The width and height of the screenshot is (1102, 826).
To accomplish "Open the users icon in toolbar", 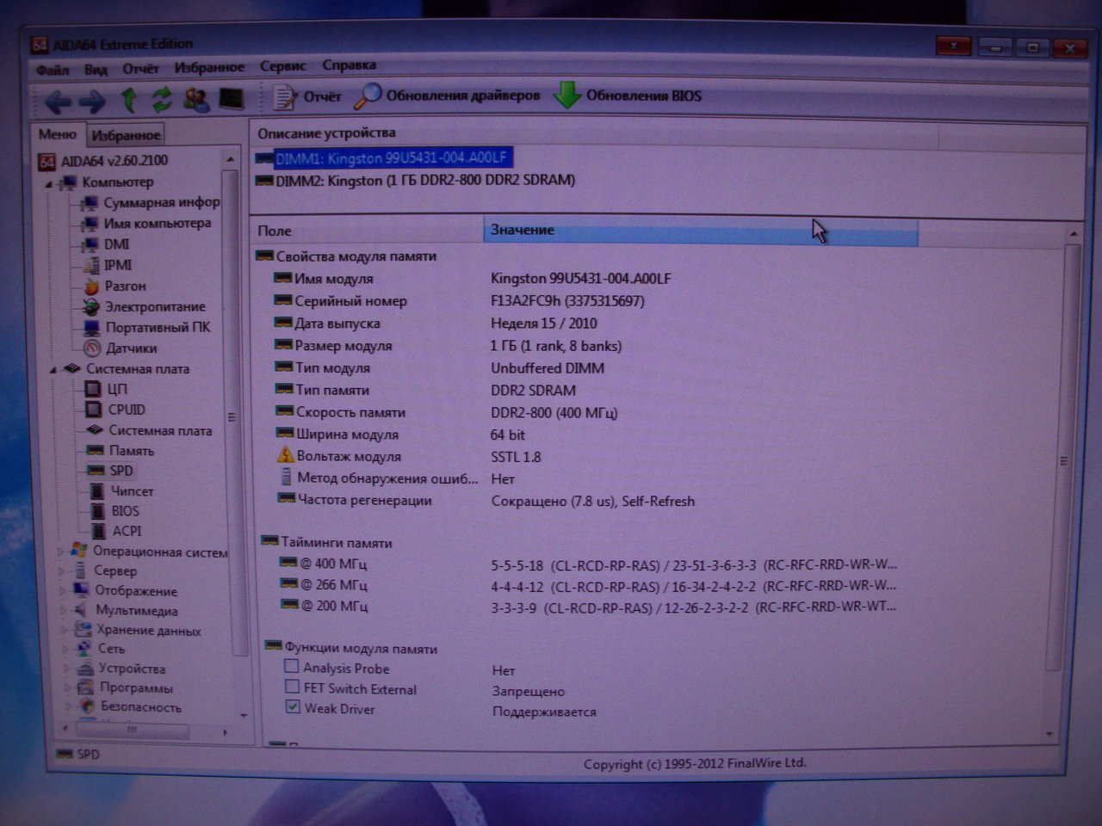I will (x=196, y=99).
